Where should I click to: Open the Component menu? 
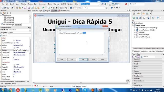(x=42, y=4)
